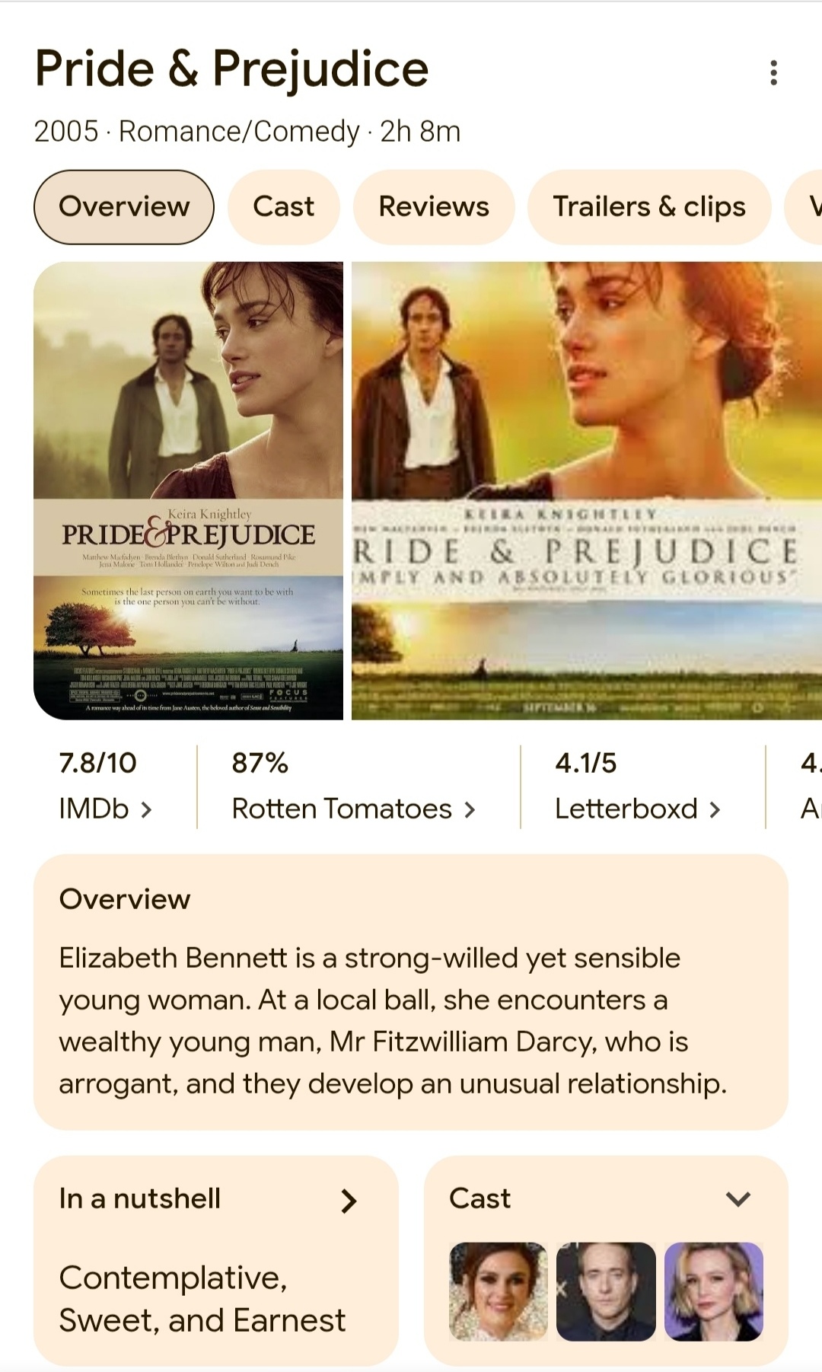Switch to the Cast tab

tap(283, 207)
